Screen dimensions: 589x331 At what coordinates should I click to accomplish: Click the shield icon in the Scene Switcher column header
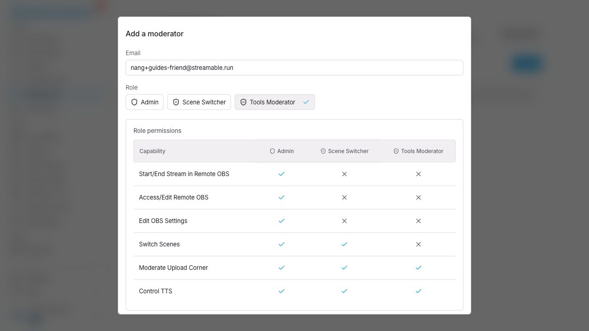coord(323,151)
